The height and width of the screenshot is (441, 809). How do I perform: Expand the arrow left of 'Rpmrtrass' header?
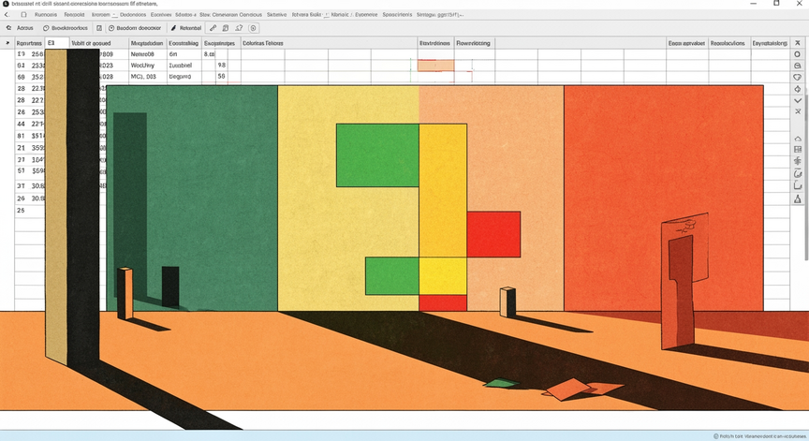[7, 43]
